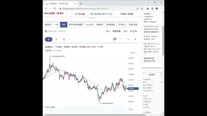Open the Chrome profile avatar
Viewport: 207px width, 116px height.
point(157,9)
